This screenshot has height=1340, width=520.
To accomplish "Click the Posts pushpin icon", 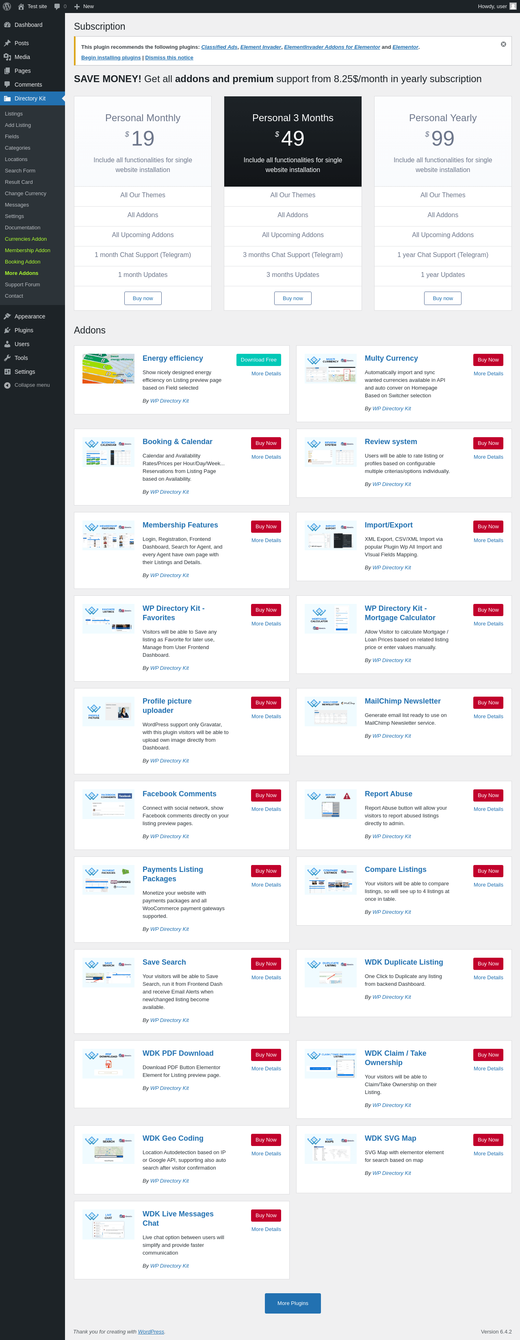I will [x=7, y=43].
